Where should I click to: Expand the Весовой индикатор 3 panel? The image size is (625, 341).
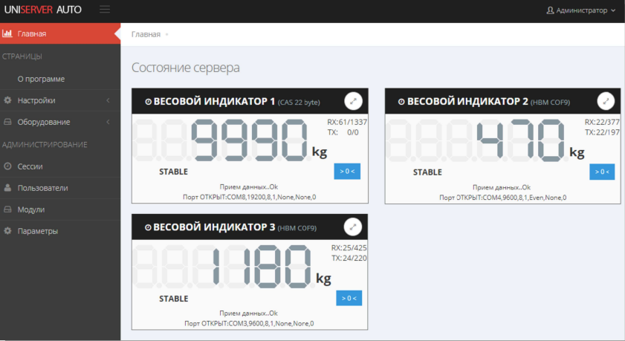pos(353,227)
